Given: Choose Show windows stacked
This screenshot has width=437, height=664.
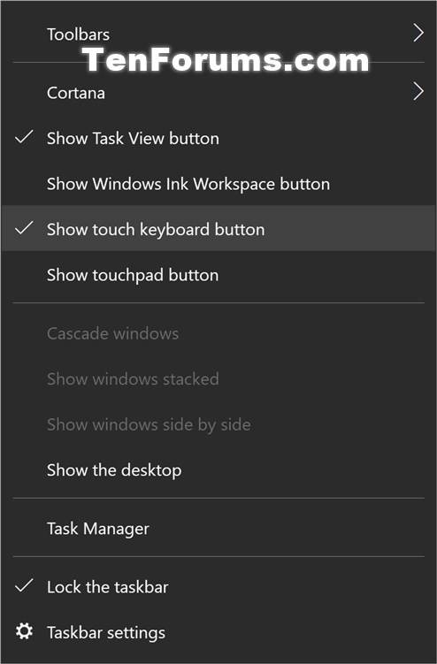Looking at the screenshot, I should click(x=218, y=379).
